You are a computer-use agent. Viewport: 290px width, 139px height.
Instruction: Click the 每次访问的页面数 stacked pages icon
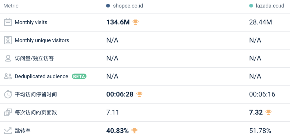tap(8, 113)
